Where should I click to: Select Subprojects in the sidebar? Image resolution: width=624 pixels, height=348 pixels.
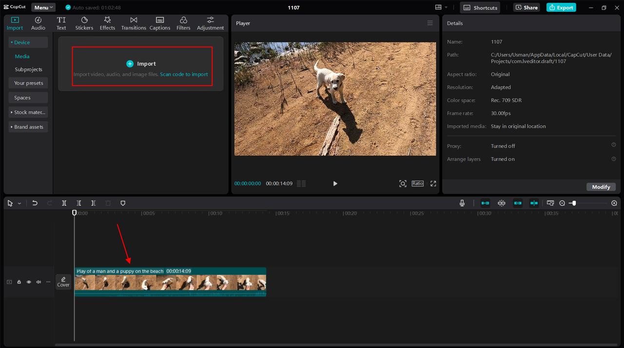coord(28,70)
